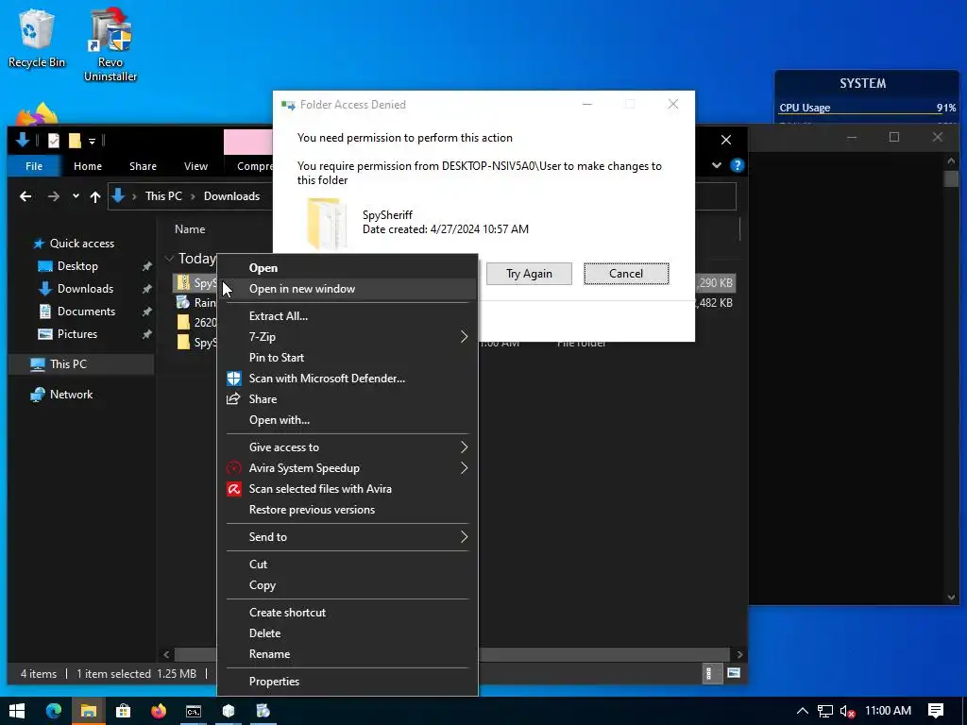This screenshot has height=725, width=967.
Task: Sort by the Name column header
Action: [190, 229]
